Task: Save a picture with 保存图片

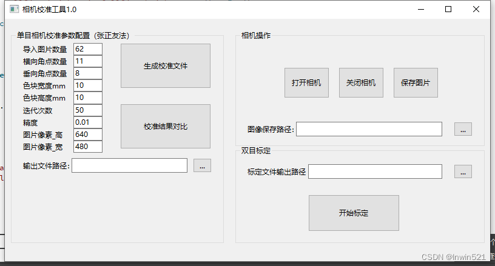Action: [416, 82]
